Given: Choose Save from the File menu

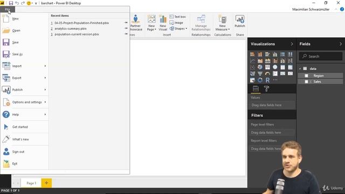Looking at the screenshot, I should tap(24, 42).
